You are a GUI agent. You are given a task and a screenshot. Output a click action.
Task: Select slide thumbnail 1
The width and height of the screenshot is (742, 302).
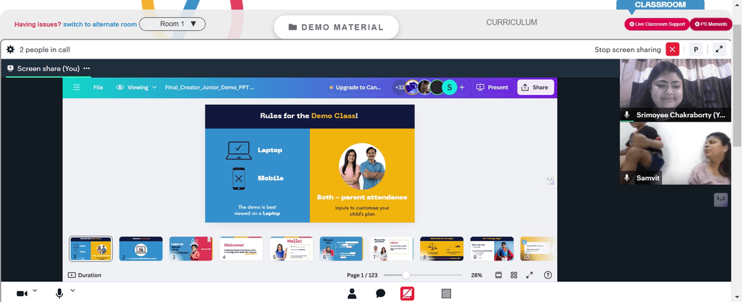pos(91,249)
